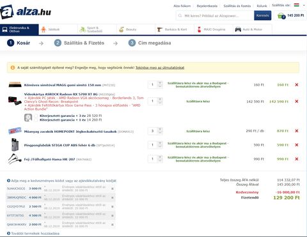Open Kőműves simítóval MAGG product link
The image size is (307, 237).
[x=63, y=85]
